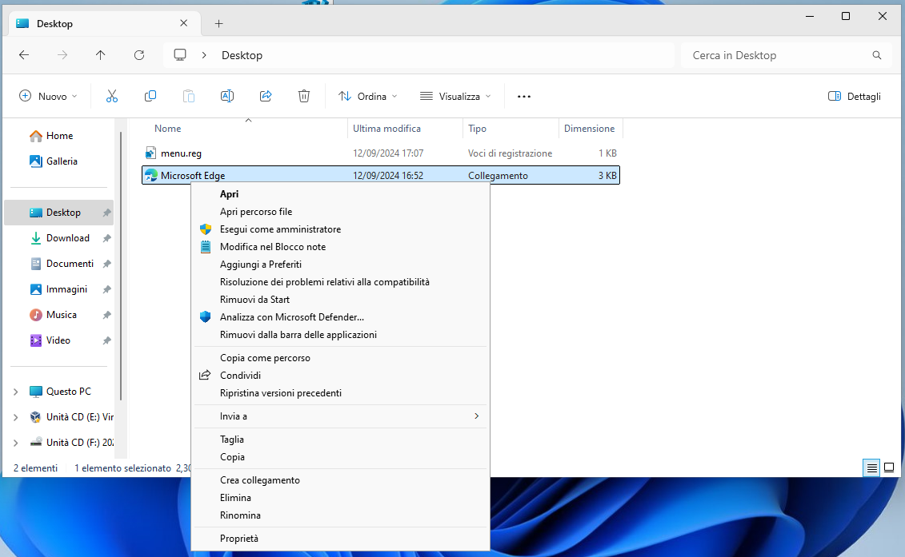Click the pin icon beside Musica
This screenshot has width=905, height=557.
tap(106, 315)
